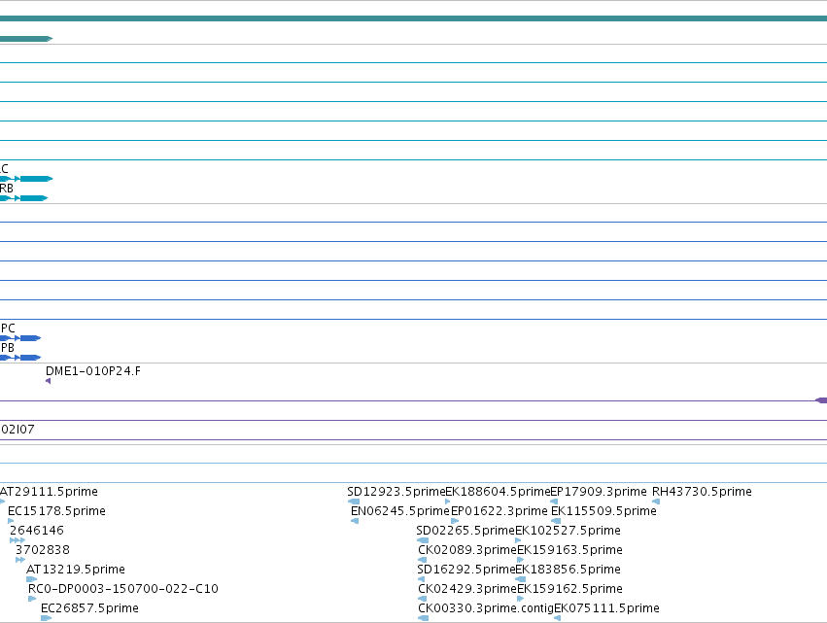Select the EK102527.5prime EST label
The height and width of the screenshot is (623, 827).
568,530
